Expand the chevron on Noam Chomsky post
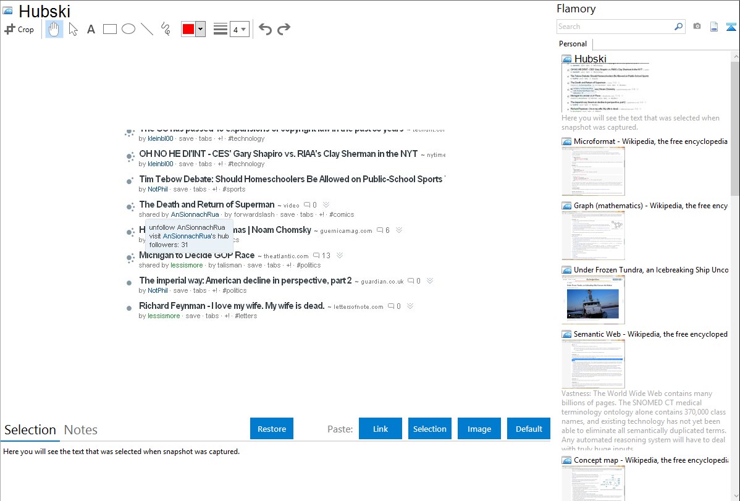 click(399, 230)
